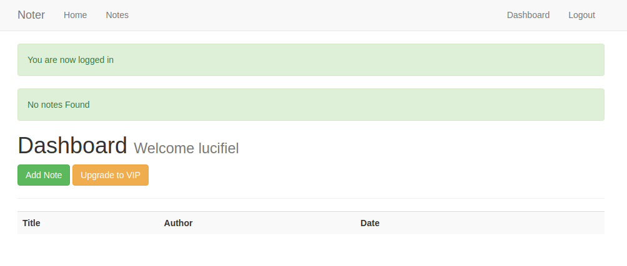Select the Date column header
Image resolution: width=627 pixels, height=266 pixels.
[x=370, y=223]
